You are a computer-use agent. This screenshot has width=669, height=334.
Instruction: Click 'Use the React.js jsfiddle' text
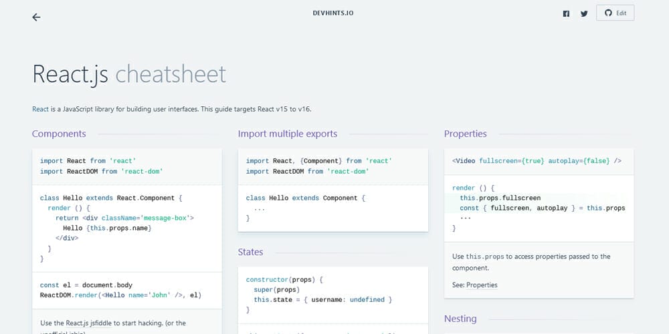(113, 323)
